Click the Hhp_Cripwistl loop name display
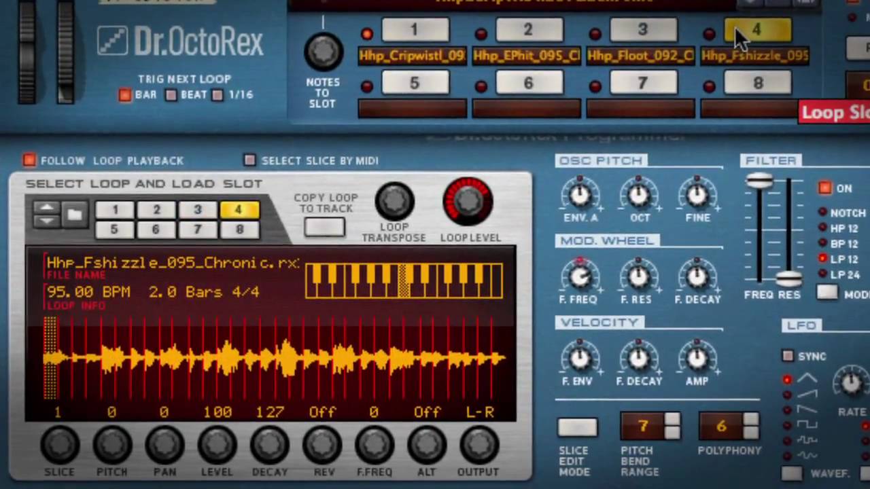This screenshot has height=489, width=870. click(x=413, y=56)
